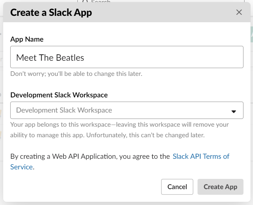Click the 'Don't worry' hint text
Screen dimensions: 253x205
tap(76, 74)
